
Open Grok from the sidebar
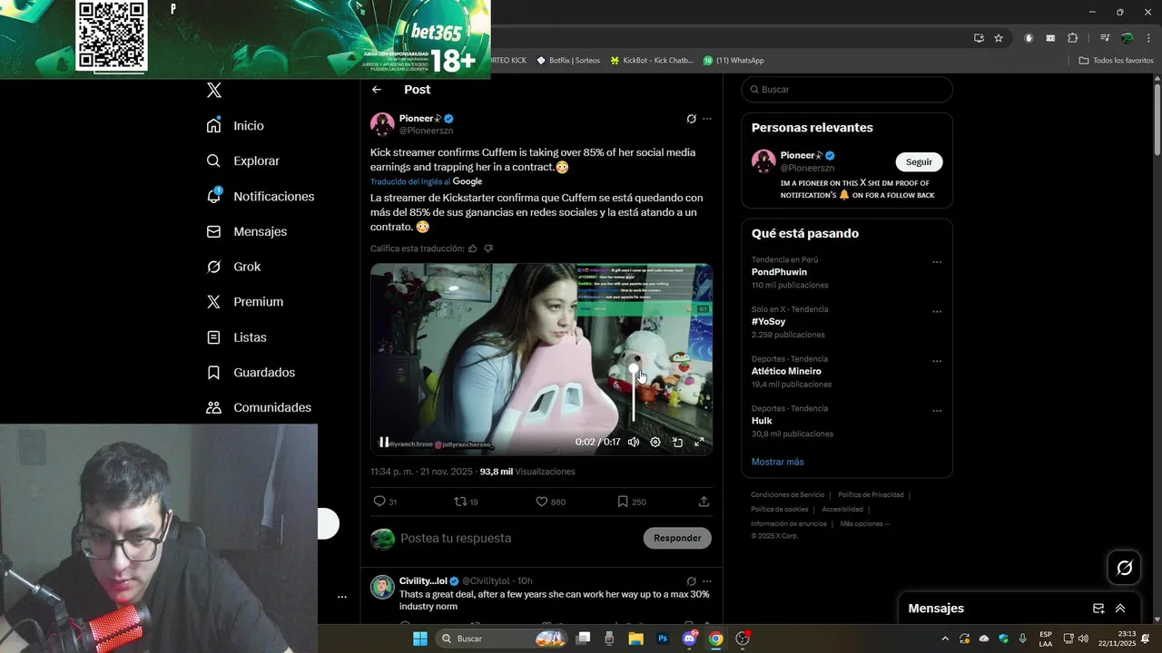[x=233, y=267]
